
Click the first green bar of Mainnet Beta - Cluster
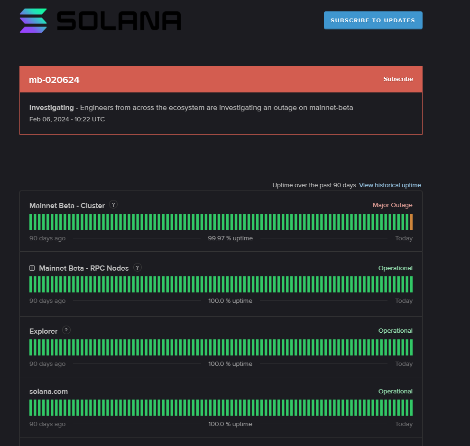[x=31, y=222]
